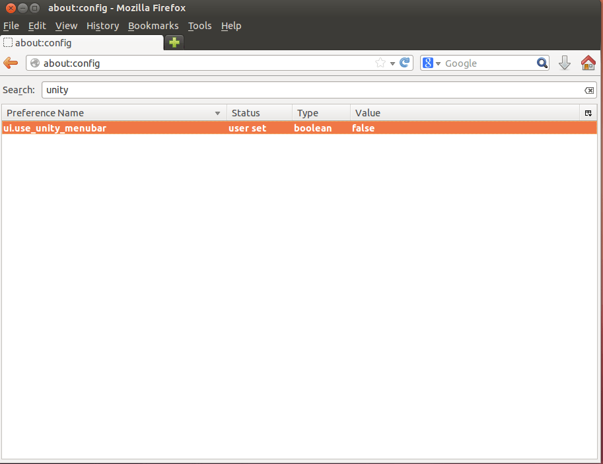The width and height of the screenshot is (603, 464).
Task: Open the Tools menu
Action: click(199, 26)
